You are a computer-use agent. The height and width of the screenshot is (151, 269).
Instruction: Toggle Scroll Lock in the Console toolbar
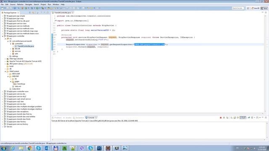(235, 117)
